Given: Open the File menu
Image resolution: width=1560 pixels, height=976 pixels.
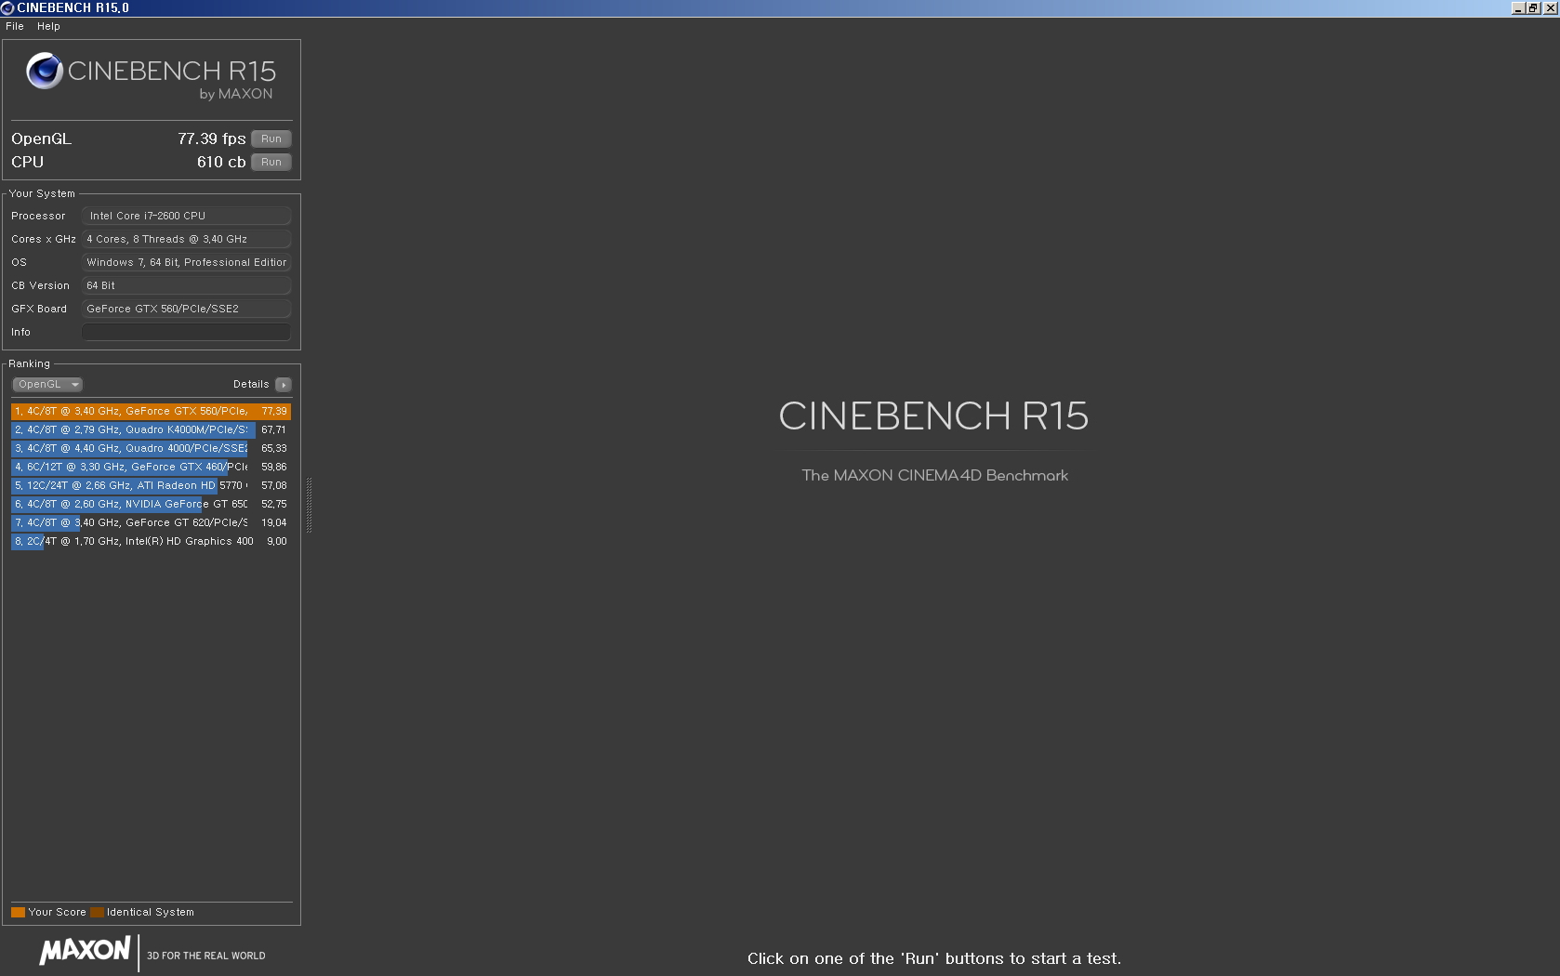Looking at the screenshot, I should pyautogui.click(x=15, y=26).
